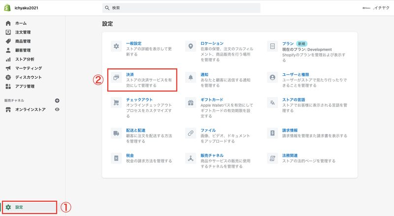The image size is (394, 216).
Task: Open the 一般設定 link
Action: pos(133,43)
